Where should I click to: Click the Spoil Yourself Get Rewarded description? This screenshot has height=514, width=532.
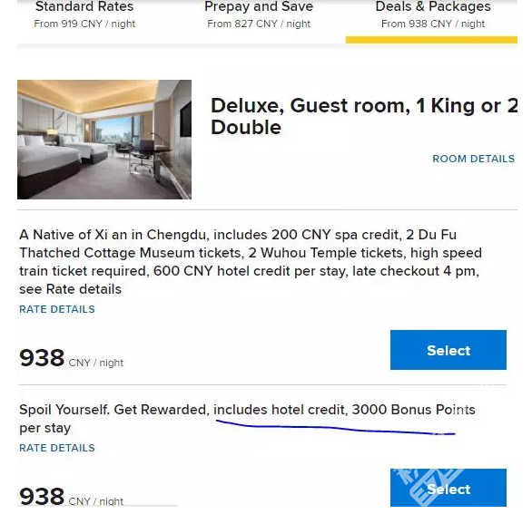click(x=247, y=419)
